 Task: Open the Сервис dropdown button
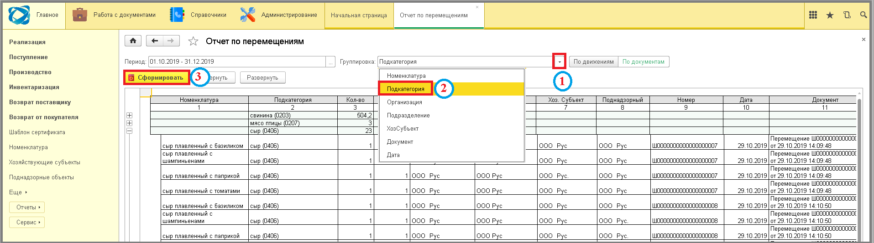pyautogui.click(x=27, y=223)
